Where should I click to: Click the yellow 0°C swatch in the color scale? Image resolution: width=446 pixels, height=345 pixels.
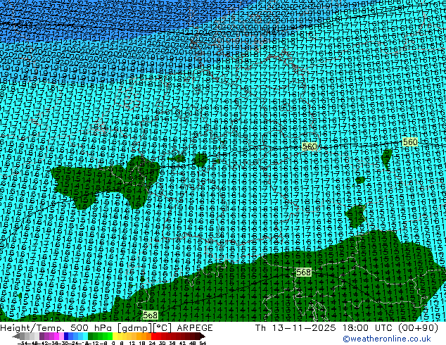(x=115, y=336)
